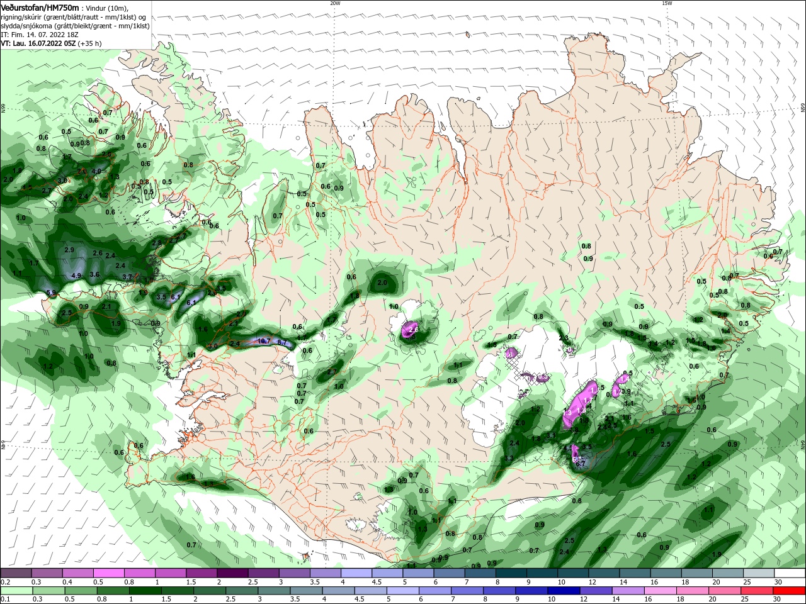Select the pale lavender 4 swatch in snow legend
The width and height of the screenshot is (806, 604).
pyautogui.click(x=356, y=573)
